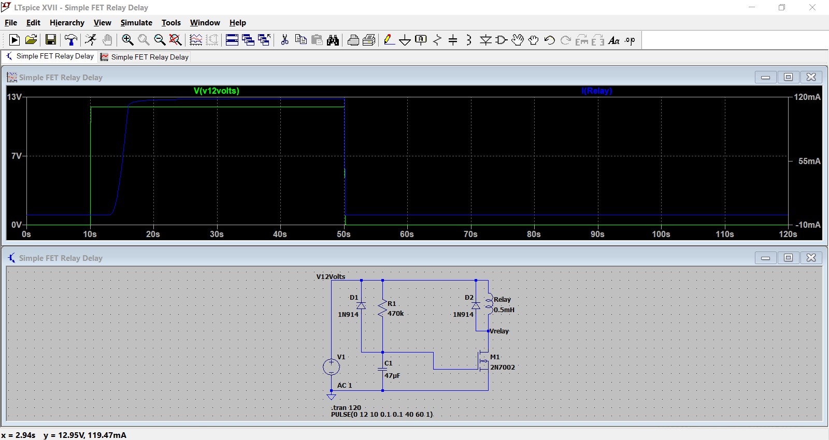Zoom out with the minus magnifier icon
Screen dimensions: 829x440
tap(160, 40)
